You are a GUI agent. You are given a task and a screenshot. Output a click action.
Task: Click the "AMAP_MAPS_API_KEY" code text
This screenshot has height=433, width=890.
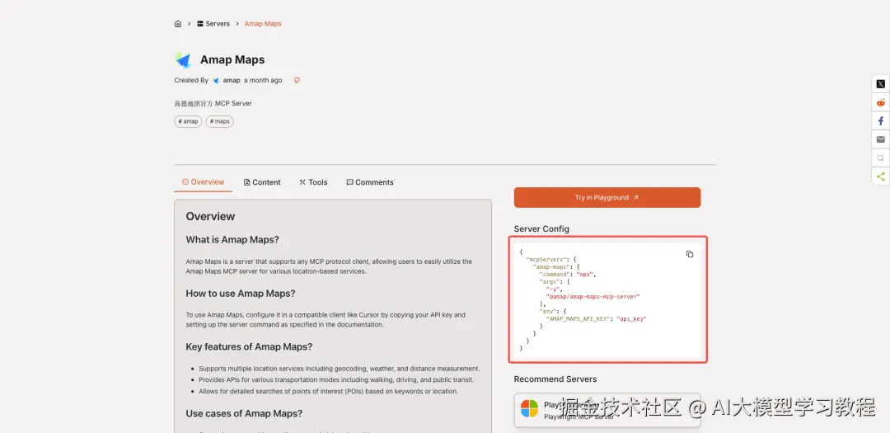(578, 319)
